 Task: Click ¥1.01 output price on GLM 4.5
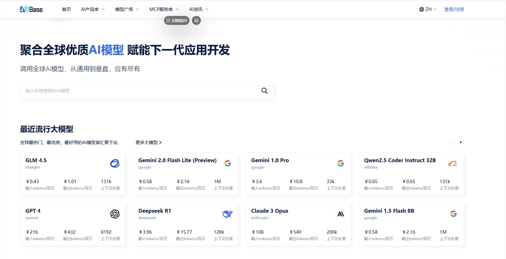[x=70, y=181]
